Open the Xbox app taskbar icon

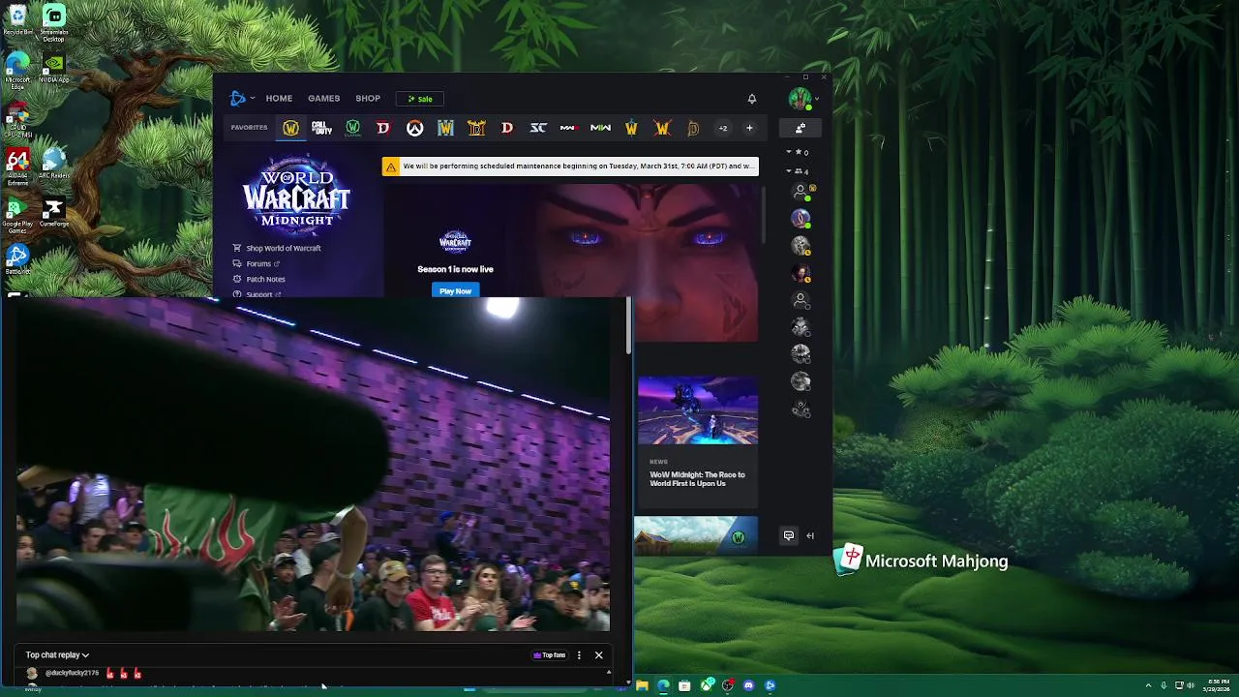pyautogui.click(x=706, y=685)
